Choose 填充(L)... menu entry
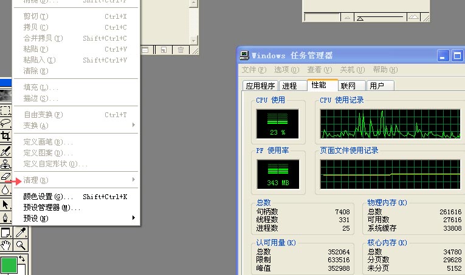This screenshot has height=275, width=465. [x=76, y=87]
